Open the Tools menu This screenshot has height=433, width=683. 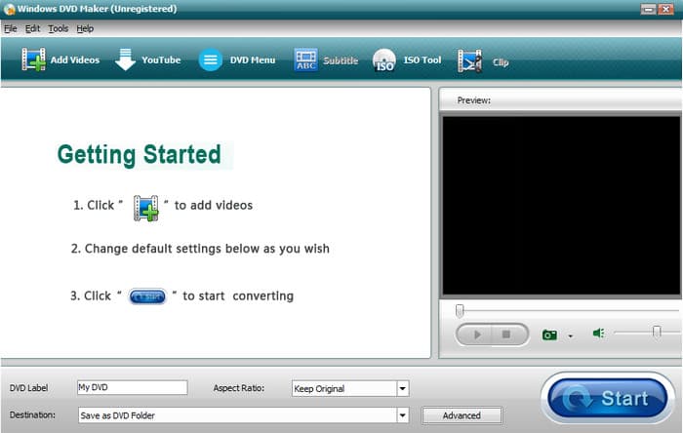coord(59,29)
